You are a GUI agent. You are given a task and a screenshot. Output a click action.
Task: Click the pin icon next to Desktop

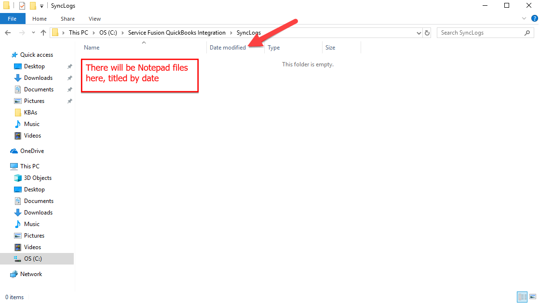(x=69, y=66)
